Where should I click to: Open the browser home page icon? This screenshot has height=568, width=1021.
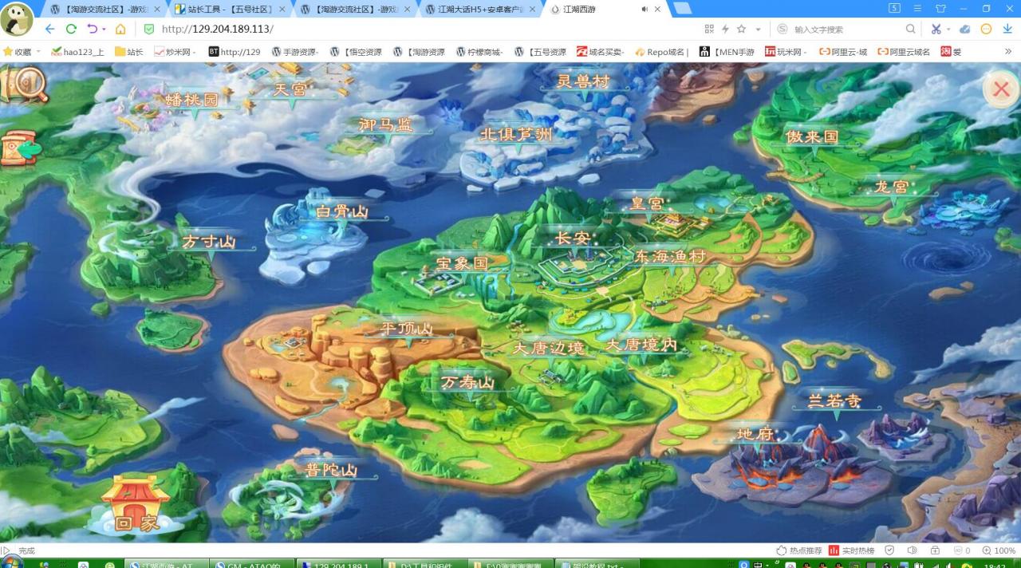click(x=120, y=29)
